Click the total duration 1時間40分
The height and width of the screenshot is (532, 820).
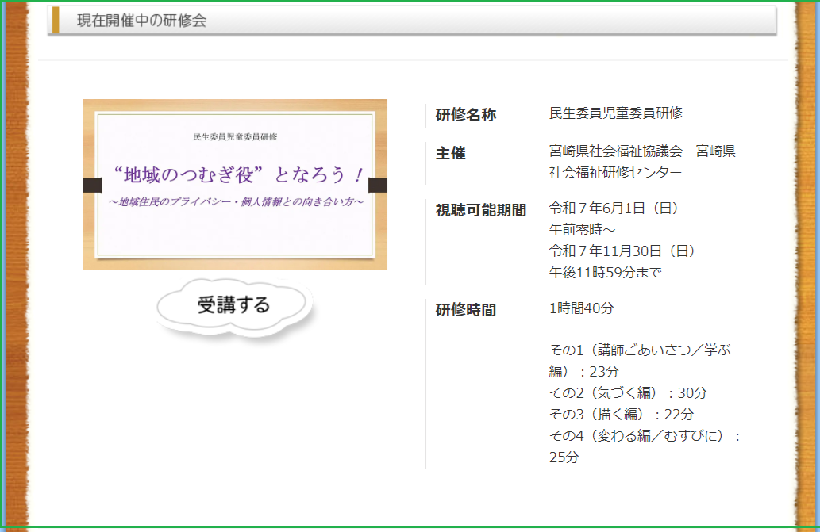pos(581,308)
